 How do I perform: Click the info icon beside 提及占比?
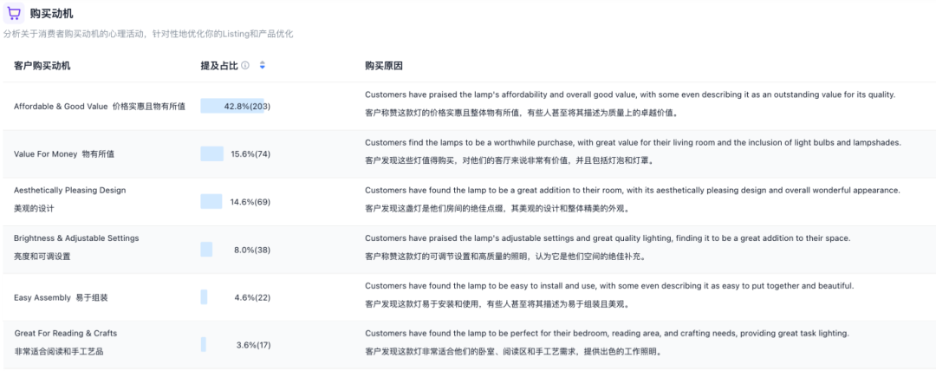click(245, 66)
